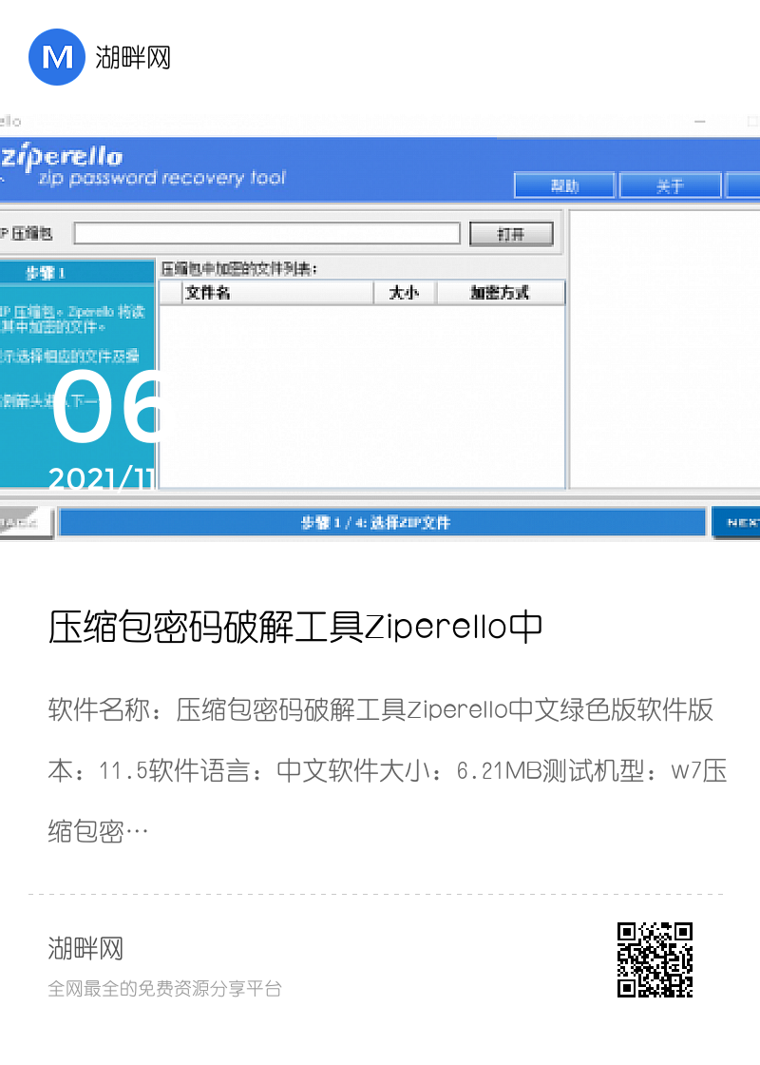760x1065 pixels.
Task: Click the article summary starting 软件名称
Action: click(388, 770)
